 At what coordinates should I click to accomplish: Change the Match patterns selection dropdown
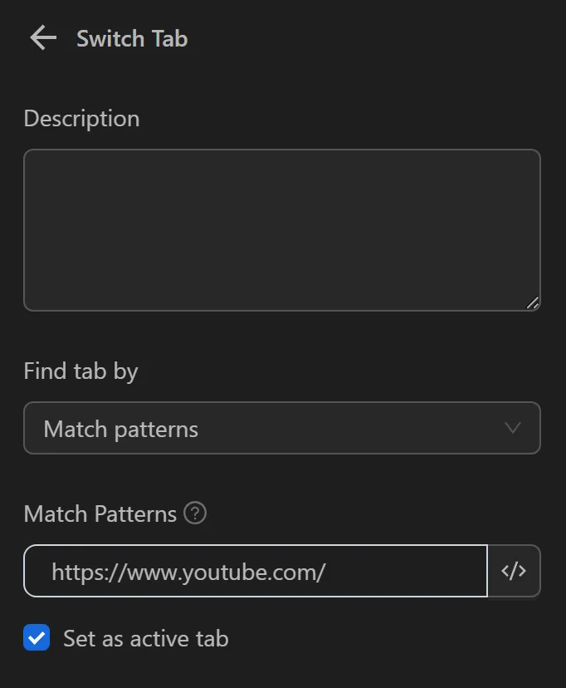point(282,428)
